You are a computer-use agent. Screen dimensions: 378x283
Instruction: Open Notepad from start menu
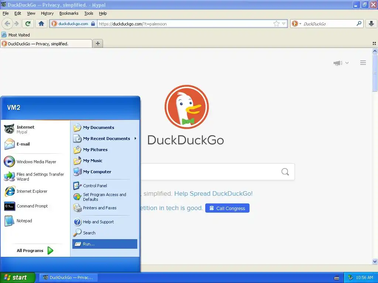[x=35, y=221]
